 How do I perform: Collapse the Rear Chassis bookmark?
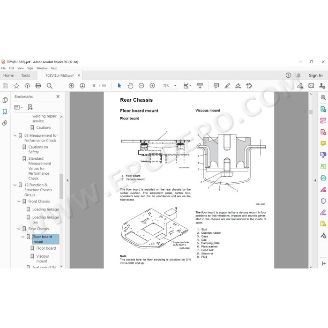(19, 229)
